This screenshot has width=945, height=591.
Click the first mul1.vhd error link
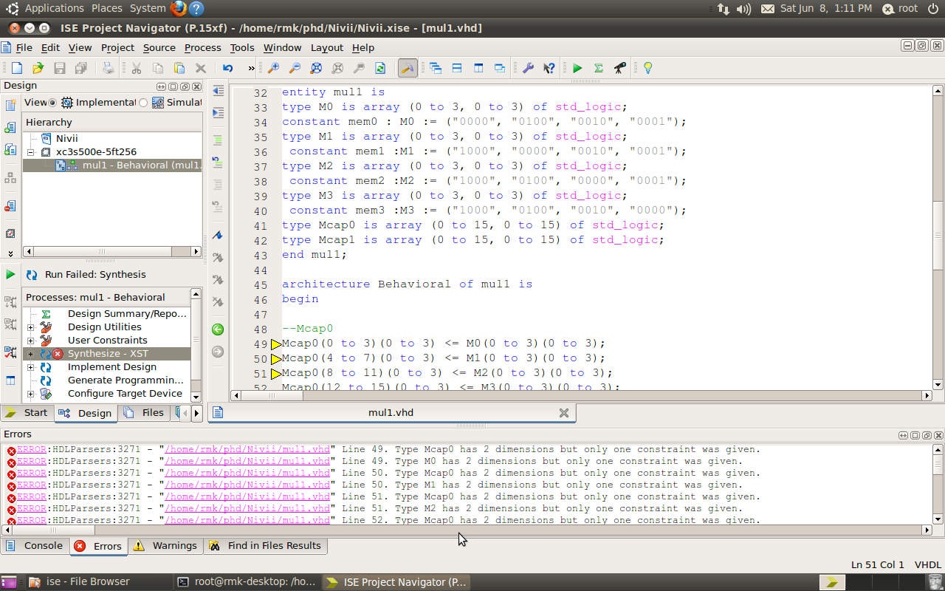[247, 449]
